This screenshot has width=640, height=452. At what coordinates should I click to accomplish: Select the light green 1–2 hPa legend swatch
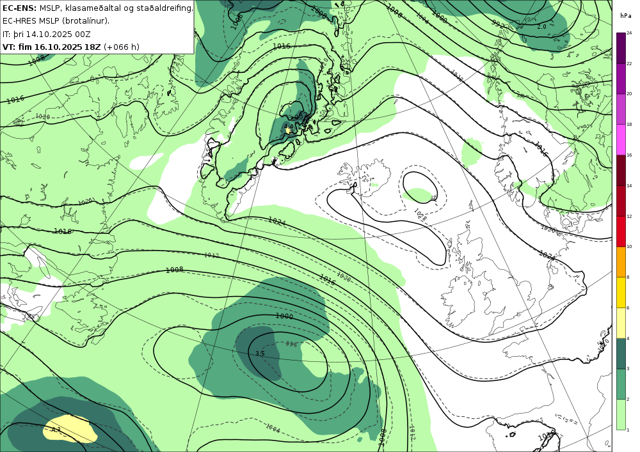coord(621,414)
